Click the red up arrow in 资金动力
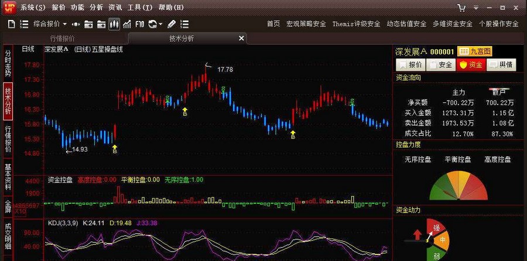The image size is (527, 261). tap(417, 235)
